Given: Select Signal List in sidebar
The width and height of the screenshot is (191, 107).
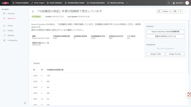Looking at the screenshot, I should tap(11, 19).
